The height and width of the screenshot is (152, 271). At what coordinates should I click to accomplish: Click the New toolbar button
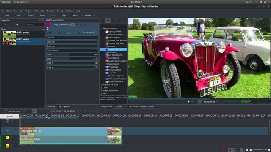(x=7, y=16)
